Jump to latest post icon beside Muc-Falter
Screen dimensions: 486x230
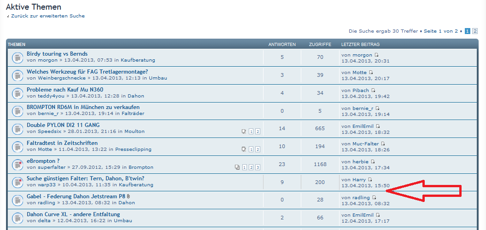pyautogui.click(x=383, y=144)
